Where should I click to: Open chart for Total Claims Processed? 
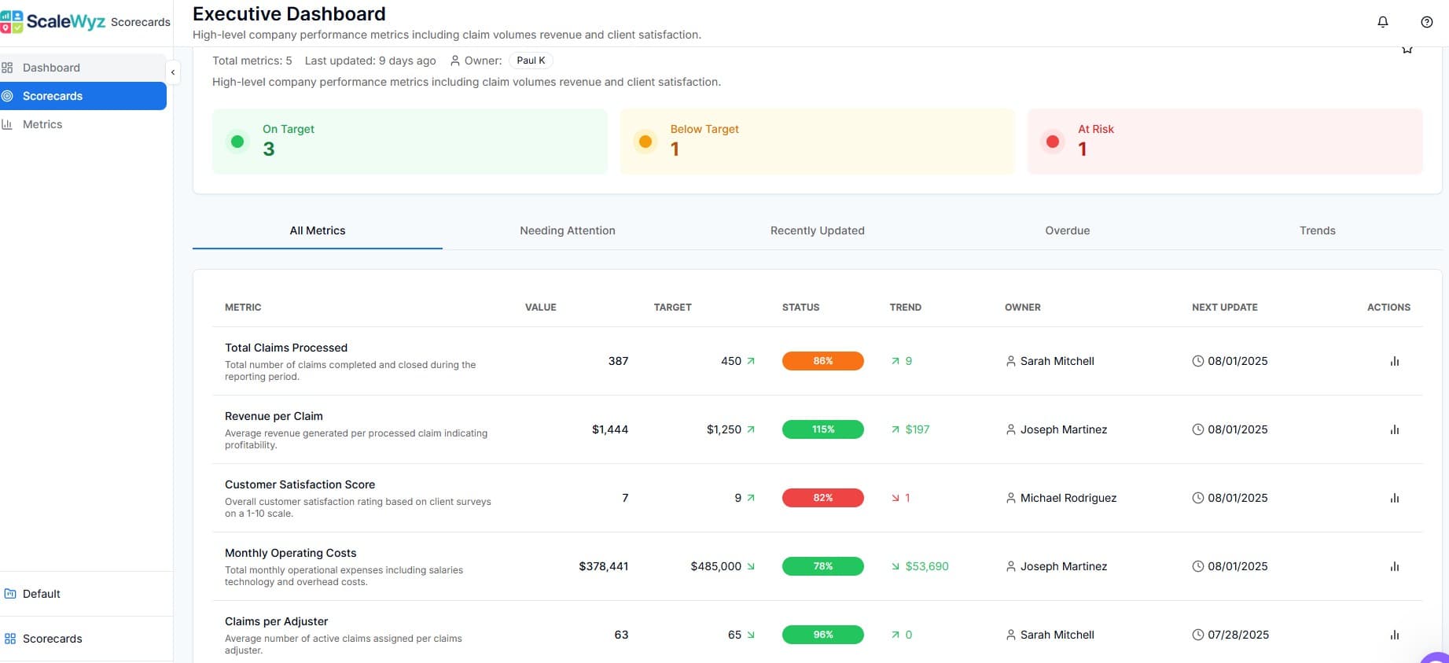point(1394,361)
